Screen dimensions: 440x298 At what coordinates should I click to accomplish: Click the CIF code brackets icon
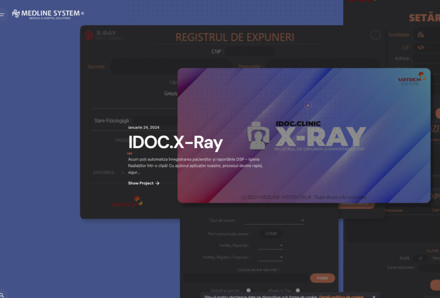[x=421, y=48]
